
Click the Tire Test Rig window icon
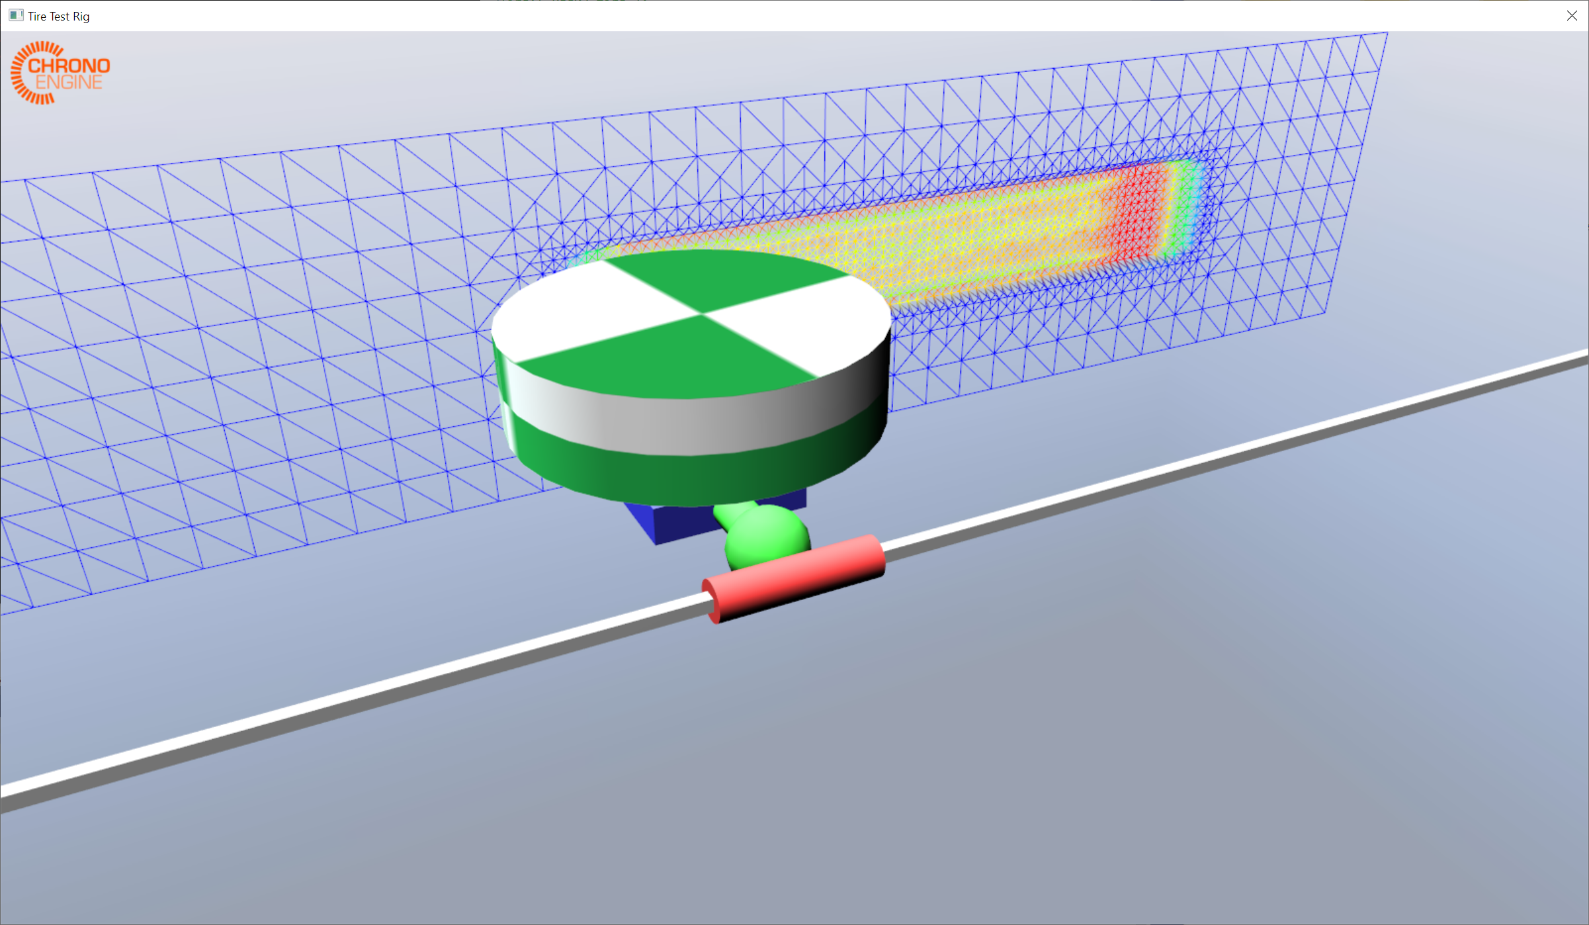(x=16, y=15)
